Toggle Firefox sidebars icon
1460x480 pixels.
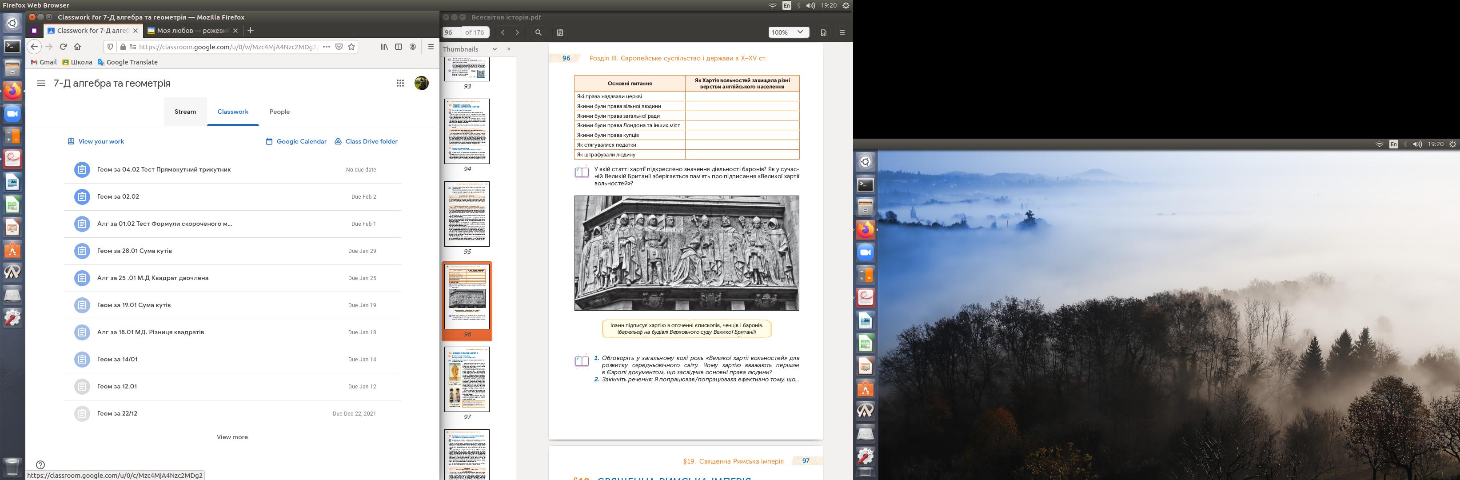point(399,47)
